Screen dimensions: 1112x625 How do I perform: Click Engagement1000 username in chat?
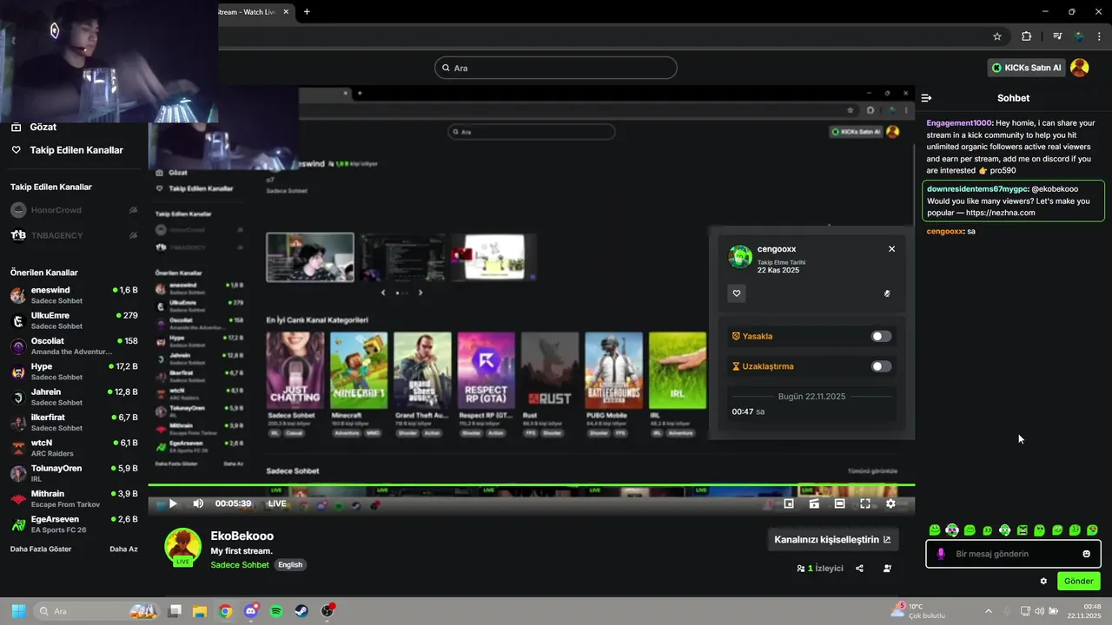(959, 123)
